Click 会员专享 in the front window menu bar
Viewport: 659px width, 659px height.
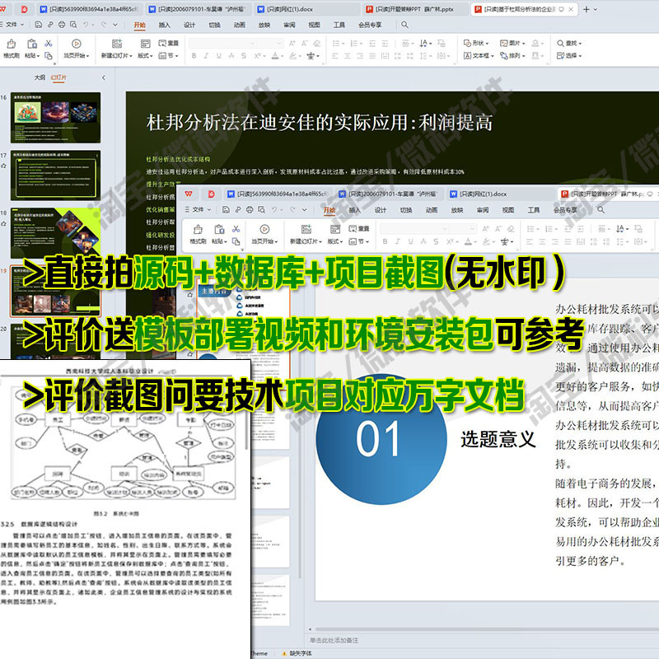click(565, 210)
